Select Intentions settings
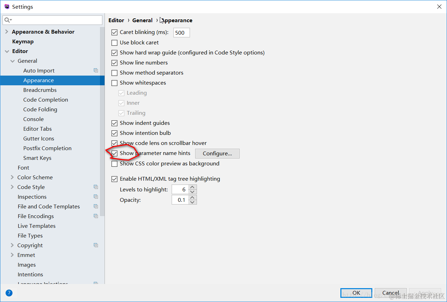The image size is (447, 302). click(x=30, y=274)
